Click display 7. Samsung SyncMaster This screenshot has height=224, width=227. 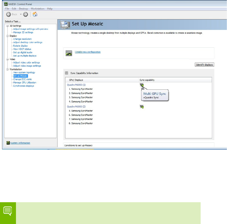click(x=81, y=119)
